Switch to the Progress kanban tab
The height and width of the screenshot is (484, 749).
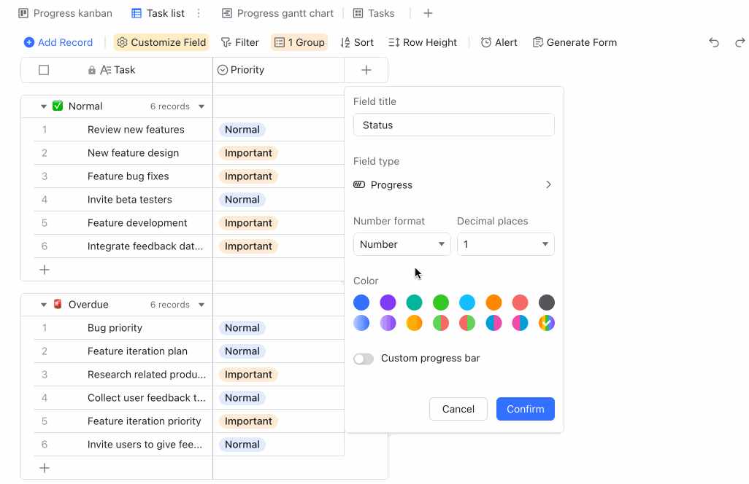[x=65, y=13]
